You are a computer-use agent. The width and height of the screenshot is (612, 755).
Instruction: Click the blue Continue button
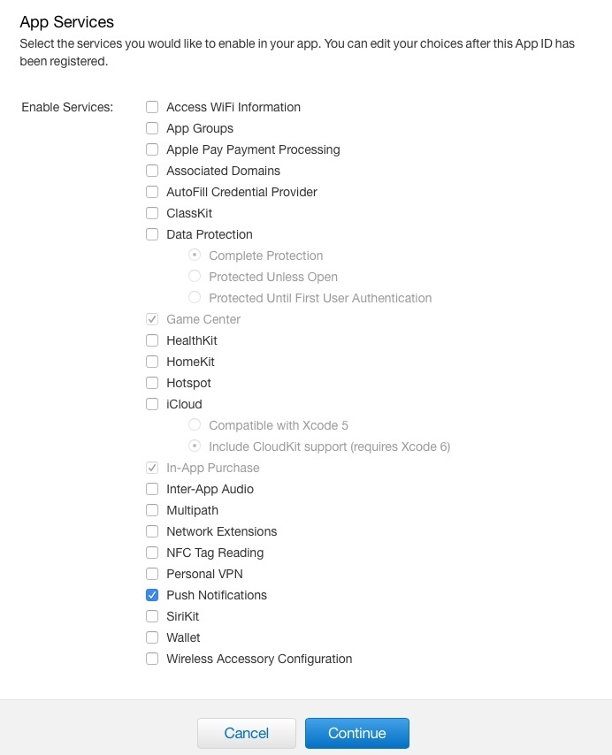356,733
